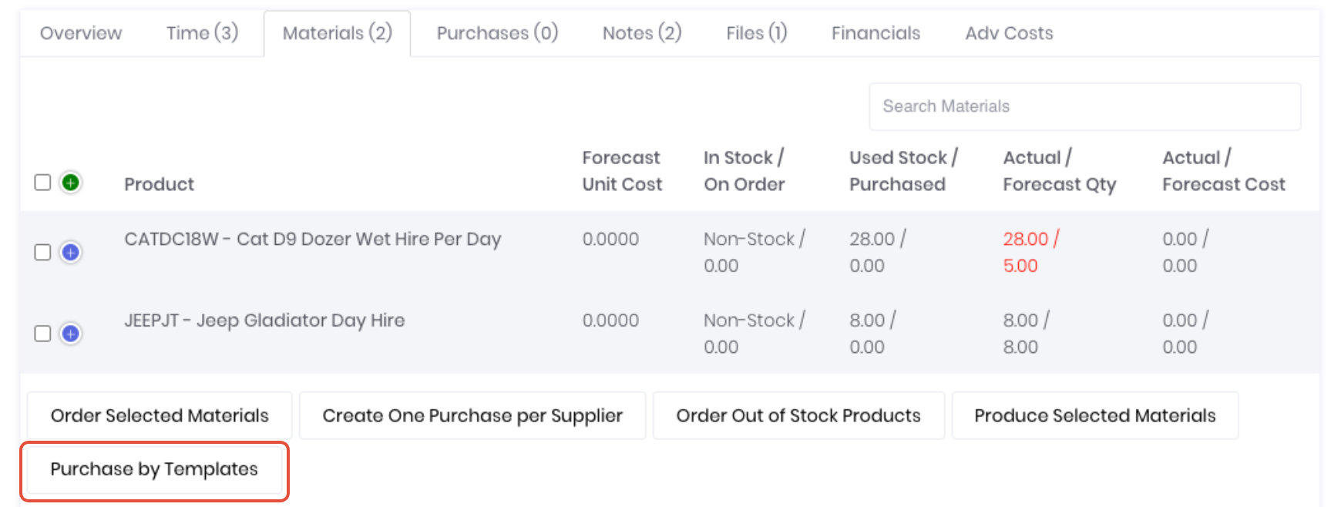
Task: Click Create One Purchase per Supplier
Action: click(472, 416)
